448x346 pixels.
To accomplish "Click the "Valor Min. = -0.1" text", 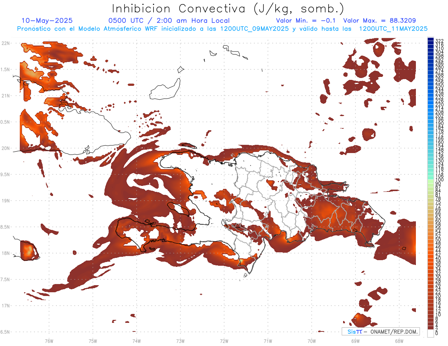I will 306,21.
